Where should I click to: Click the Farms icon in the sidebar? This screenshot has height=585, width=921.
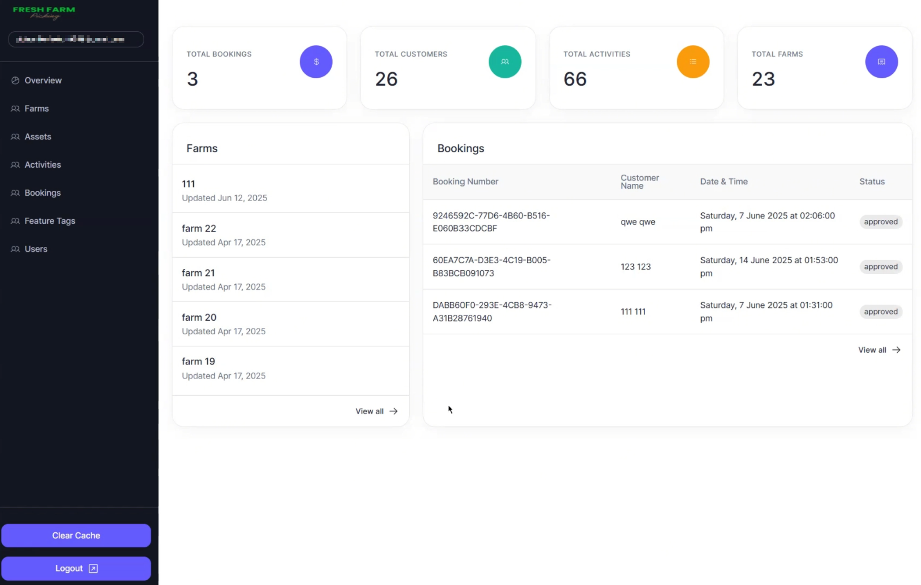tap(15, 108)
